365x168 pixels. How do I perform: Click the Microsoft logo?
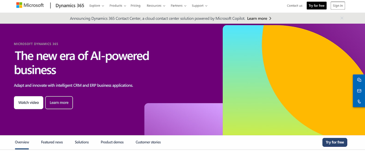[30, 5]
